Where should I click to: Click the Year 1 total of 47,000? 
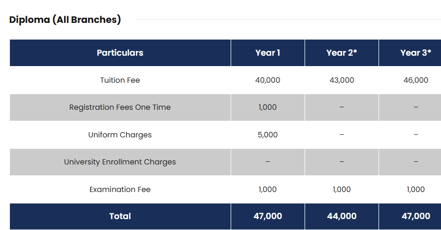(x=268, y=216)
